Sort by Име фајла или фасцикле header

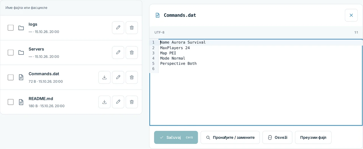coord(26,8)
